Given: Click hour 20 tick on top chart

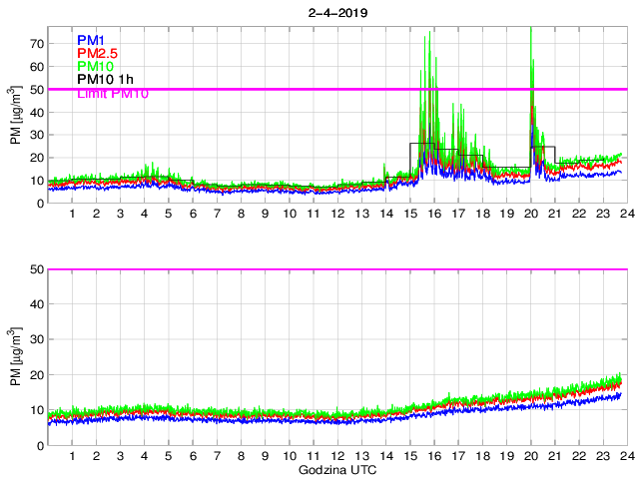Looking at the screenshot, I should [530, 215].
